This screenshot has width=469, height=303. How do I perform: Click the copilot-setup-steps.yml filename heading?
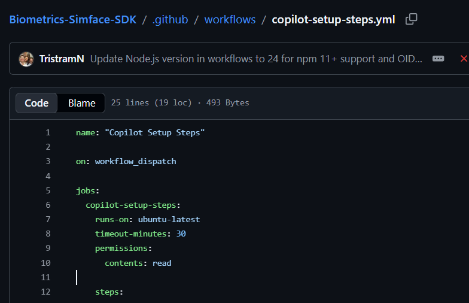click(334, 20)
